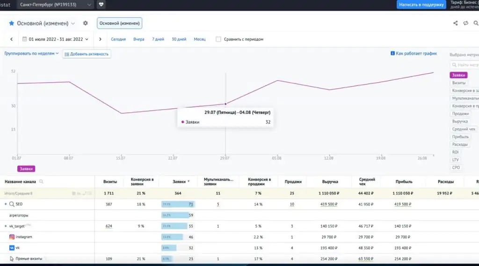Click the search icon beside Название канала

point(41,182)
